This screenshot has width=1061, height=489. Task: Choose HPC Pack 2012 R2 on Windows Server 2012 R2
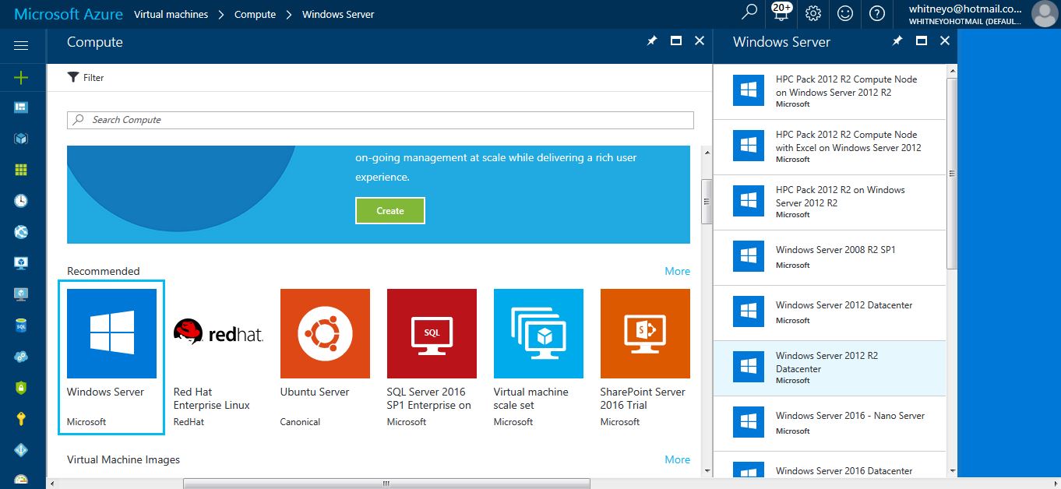tap(830, 202)
